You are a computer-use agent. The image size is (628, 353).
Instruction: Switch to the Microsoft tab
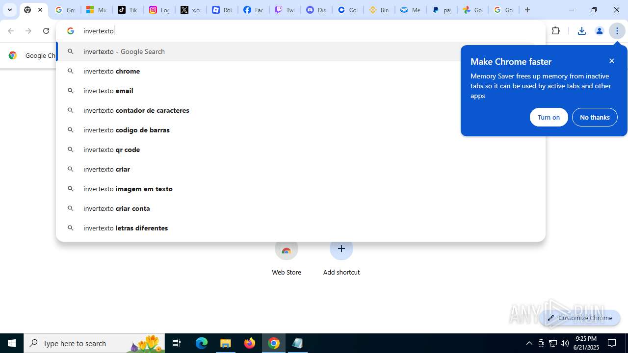(96, 10)
